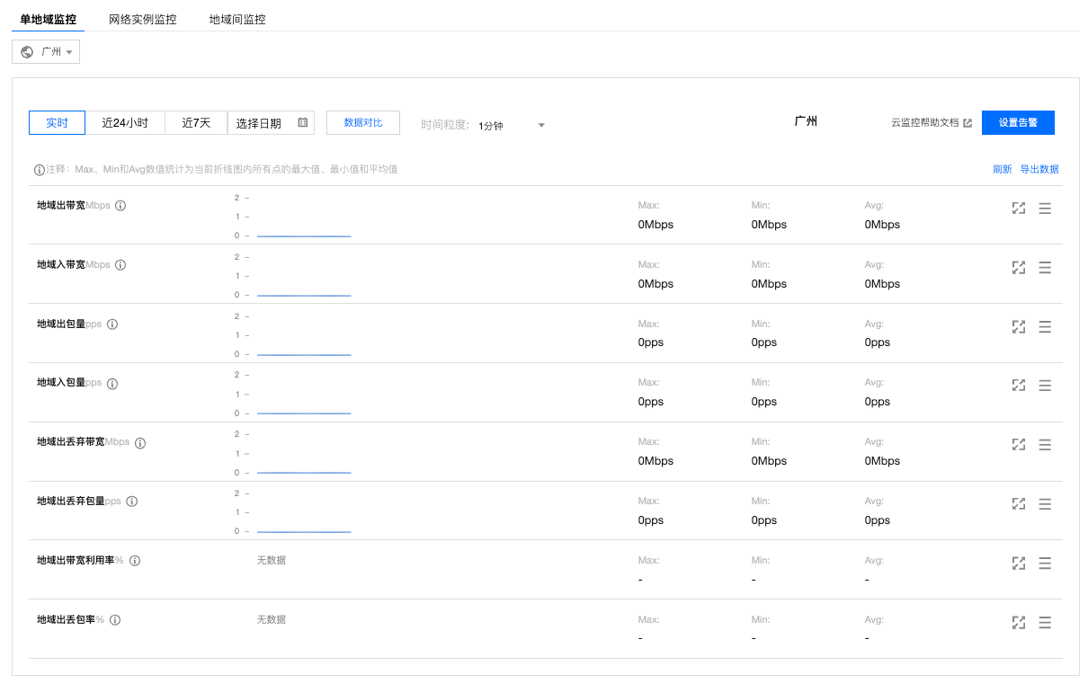
Task: Click the info icon next to 地域出丢弃包量
Action: (132, 502)
